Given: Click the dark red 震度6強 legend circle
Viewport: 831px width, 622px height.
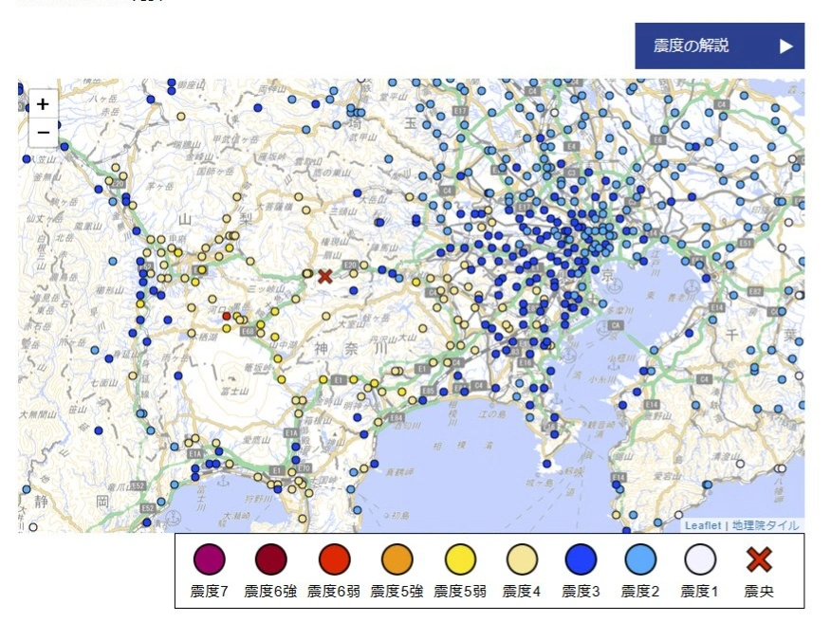Looking at the screenshot, I should coord(270,559).
